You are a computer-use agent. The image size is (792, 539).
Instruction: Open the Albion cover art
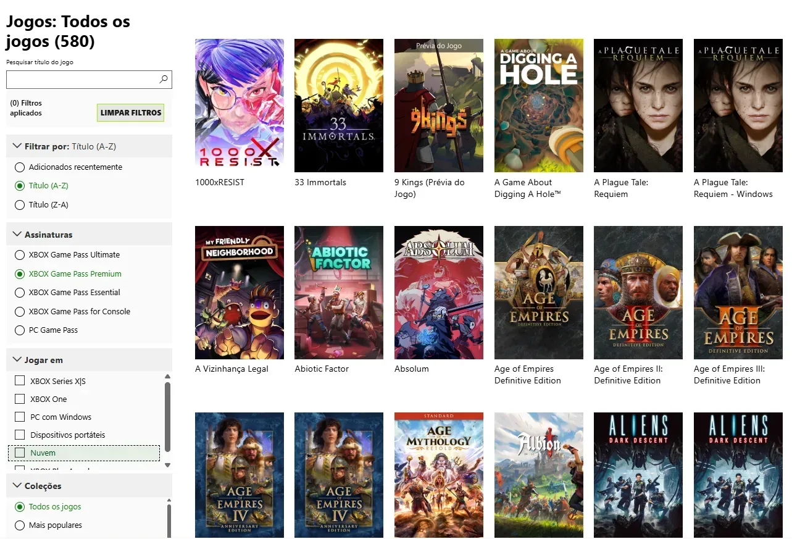(x=539, y=475)
